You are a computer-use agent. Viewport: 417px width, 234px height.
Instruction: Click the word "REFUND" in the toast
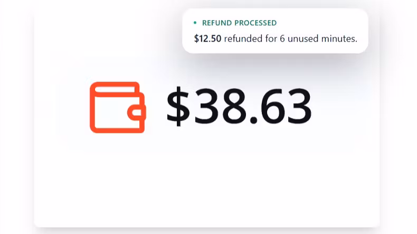pos(217,23)
